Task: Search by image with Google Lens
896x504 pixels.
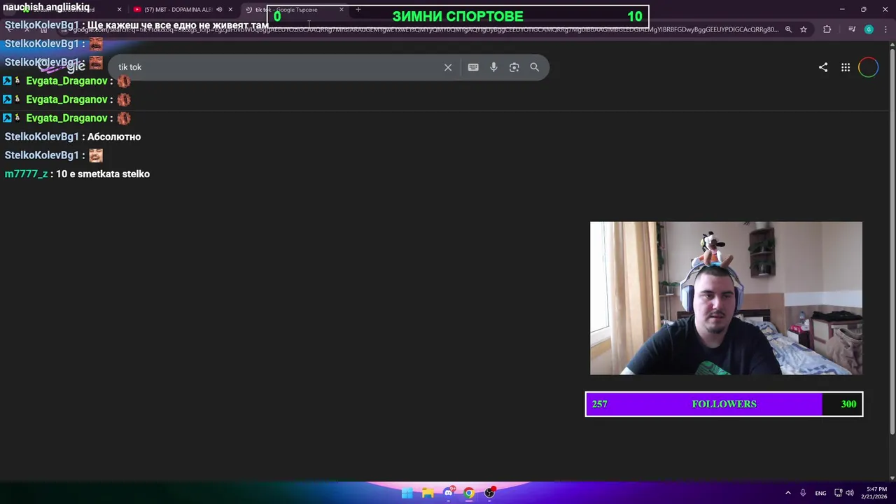Action: 514,67
